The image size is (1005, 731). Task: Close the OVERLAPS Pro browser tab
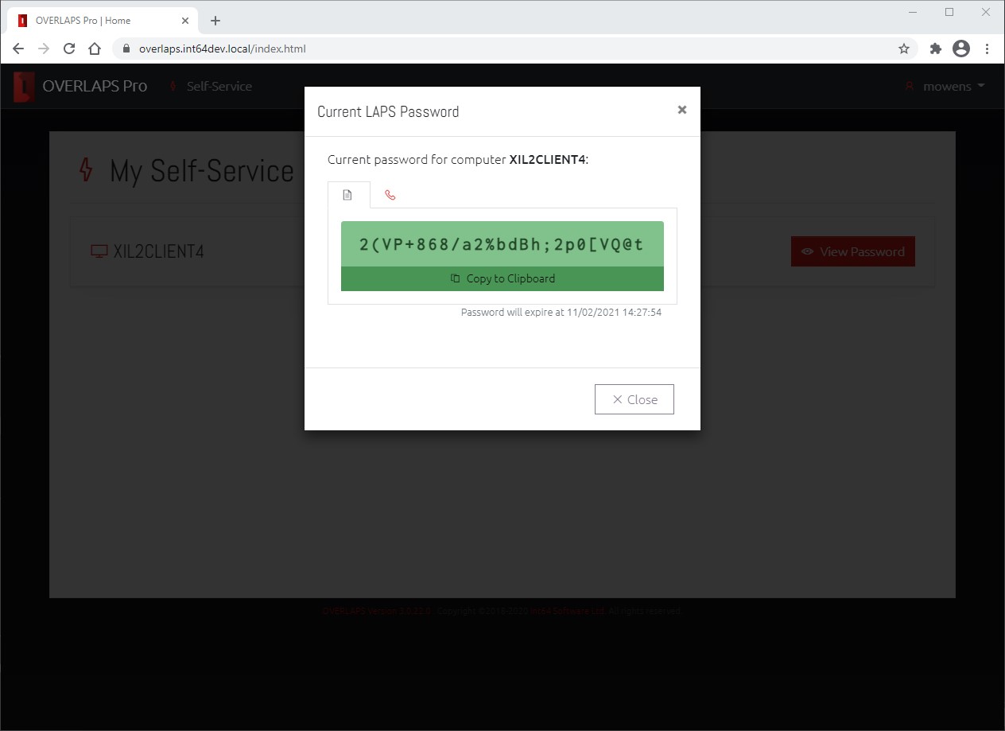tap(184, 21)
